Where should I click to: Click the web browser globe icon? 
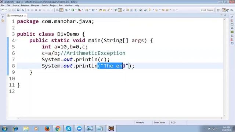point(140,10)
